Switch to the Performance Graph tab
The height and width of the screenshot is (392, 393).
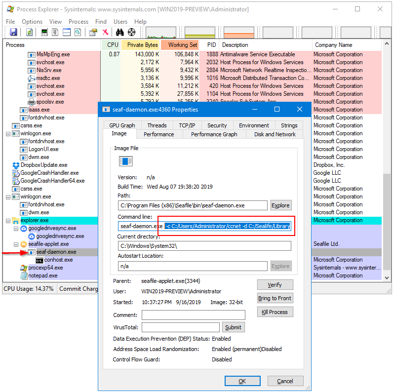(x=214, y=134)
